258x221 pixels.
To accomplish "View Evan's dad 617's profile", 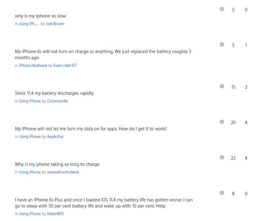I will point(65,65).
